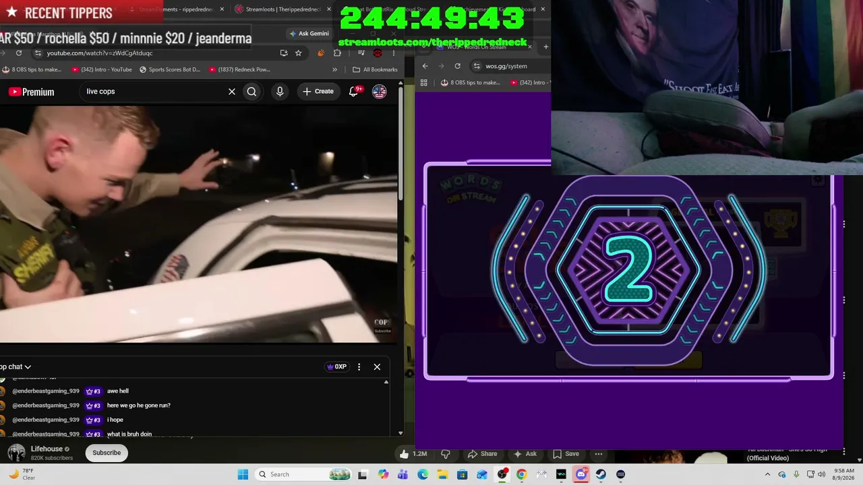Open more actions ellipsis below the video
The width and height of the screenshot is (863, 485).
click(599, 454)
